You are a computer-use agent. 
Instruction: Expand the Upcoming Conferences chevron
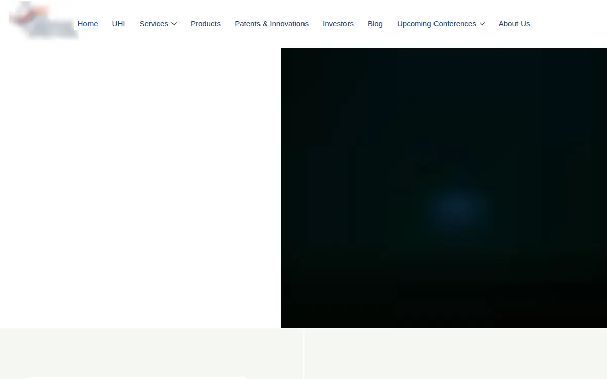tap(482, 24)
